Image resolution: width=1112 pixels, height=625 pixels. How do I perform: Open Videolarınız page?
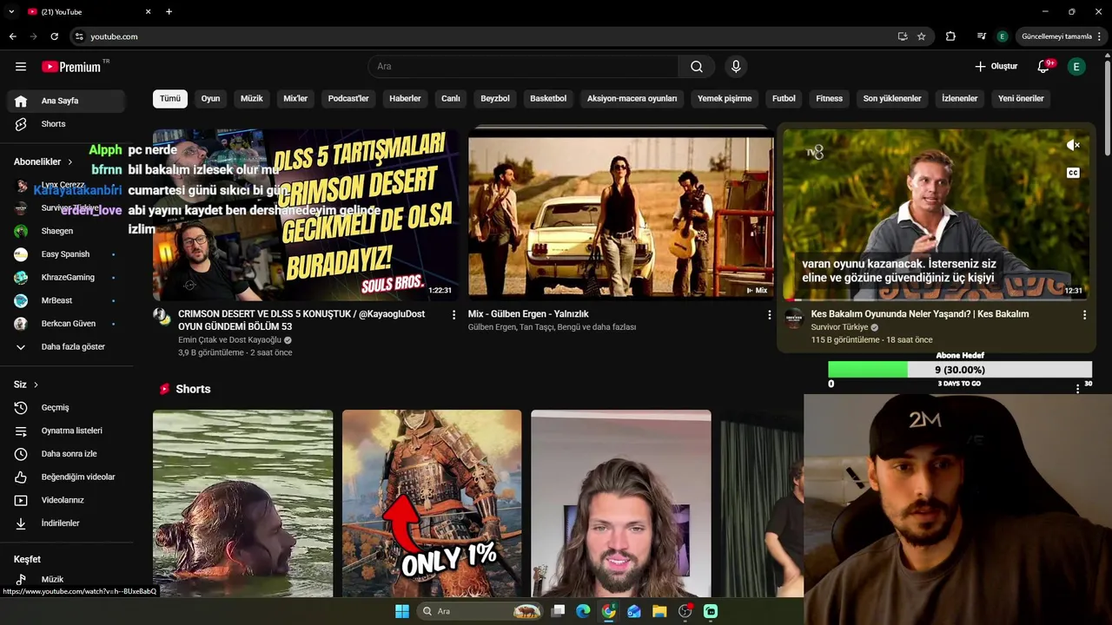[x=67, y=500]
